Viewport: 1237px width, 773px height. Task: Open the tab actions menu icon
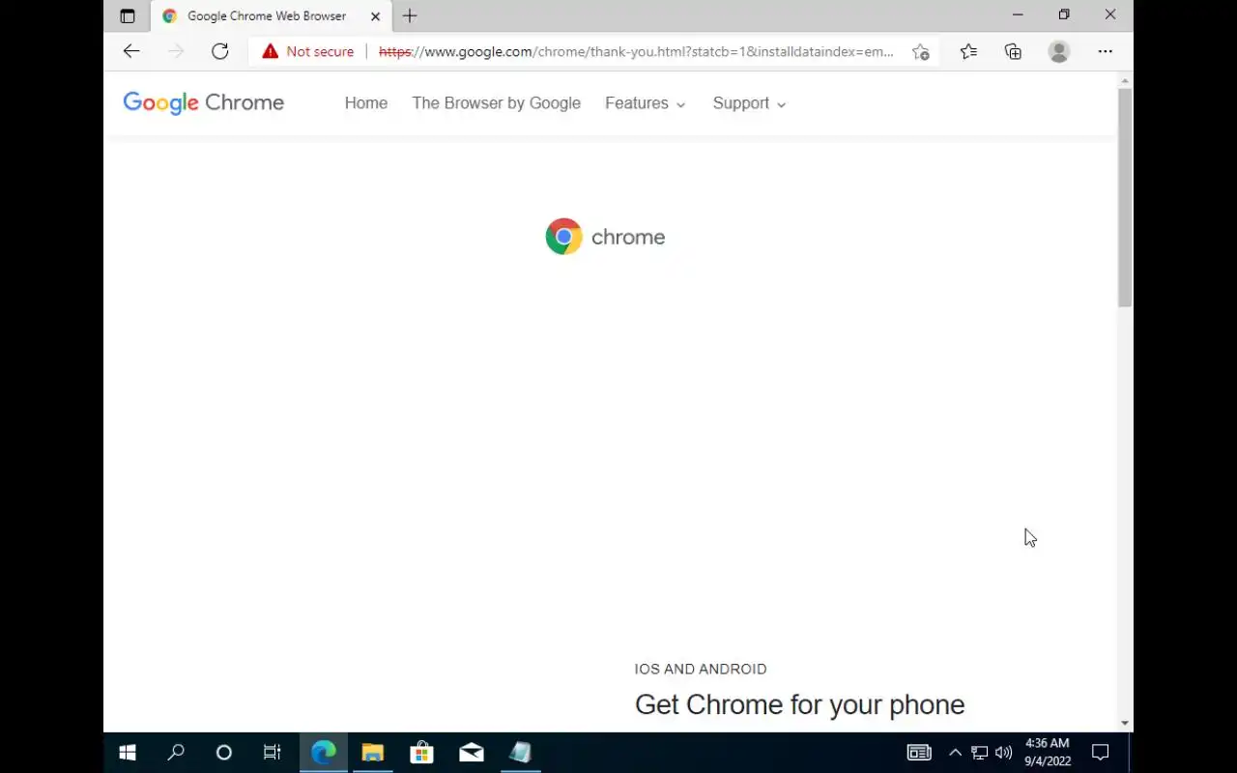[127, 15]
